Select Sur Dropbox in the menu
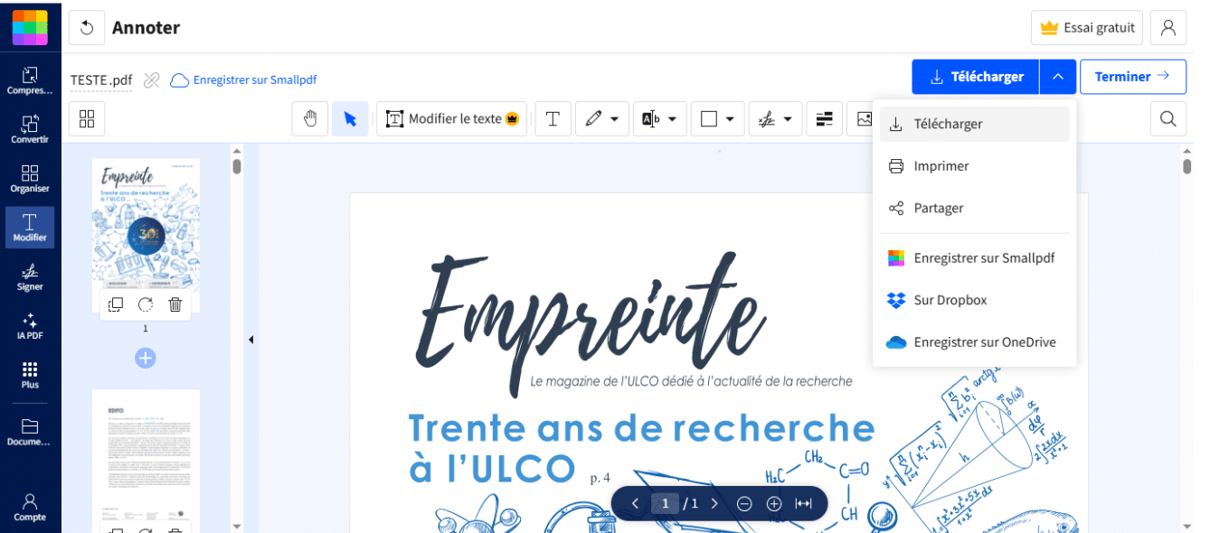The width and height of the screenshot is (1210, 533). [950, 300]
